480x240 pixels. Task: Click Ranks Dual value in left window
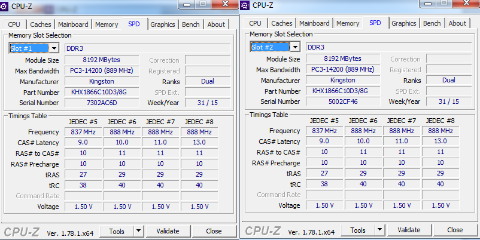point(208,81)
